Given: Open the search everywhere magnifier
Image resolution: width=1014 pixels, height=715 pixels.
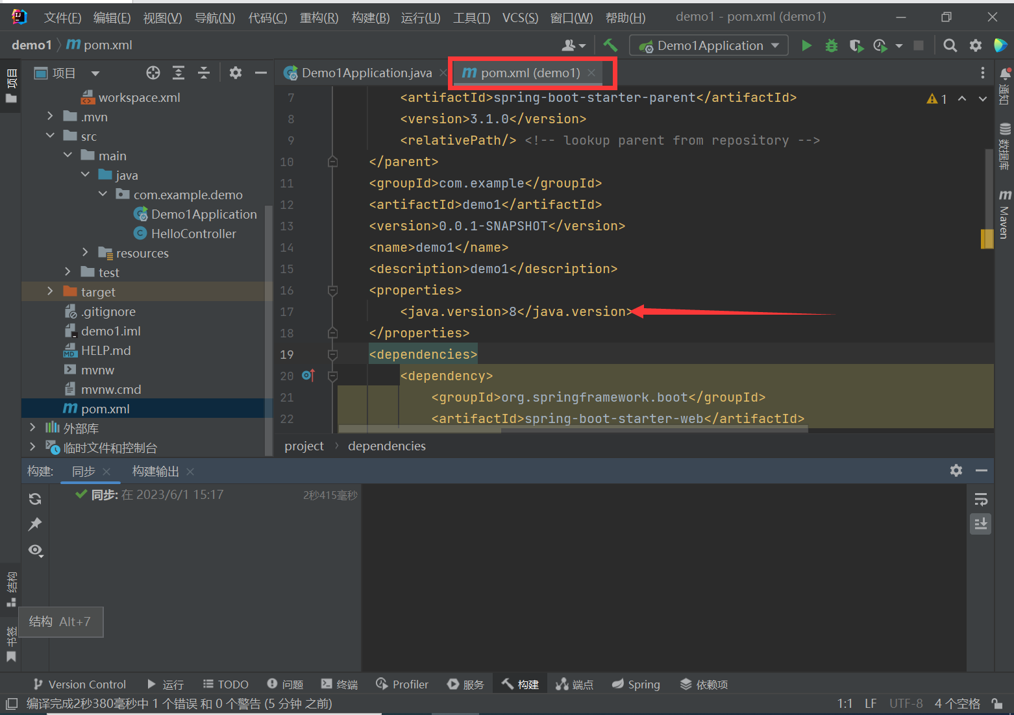Looking at the screenshot, I should tap(950, 45).
